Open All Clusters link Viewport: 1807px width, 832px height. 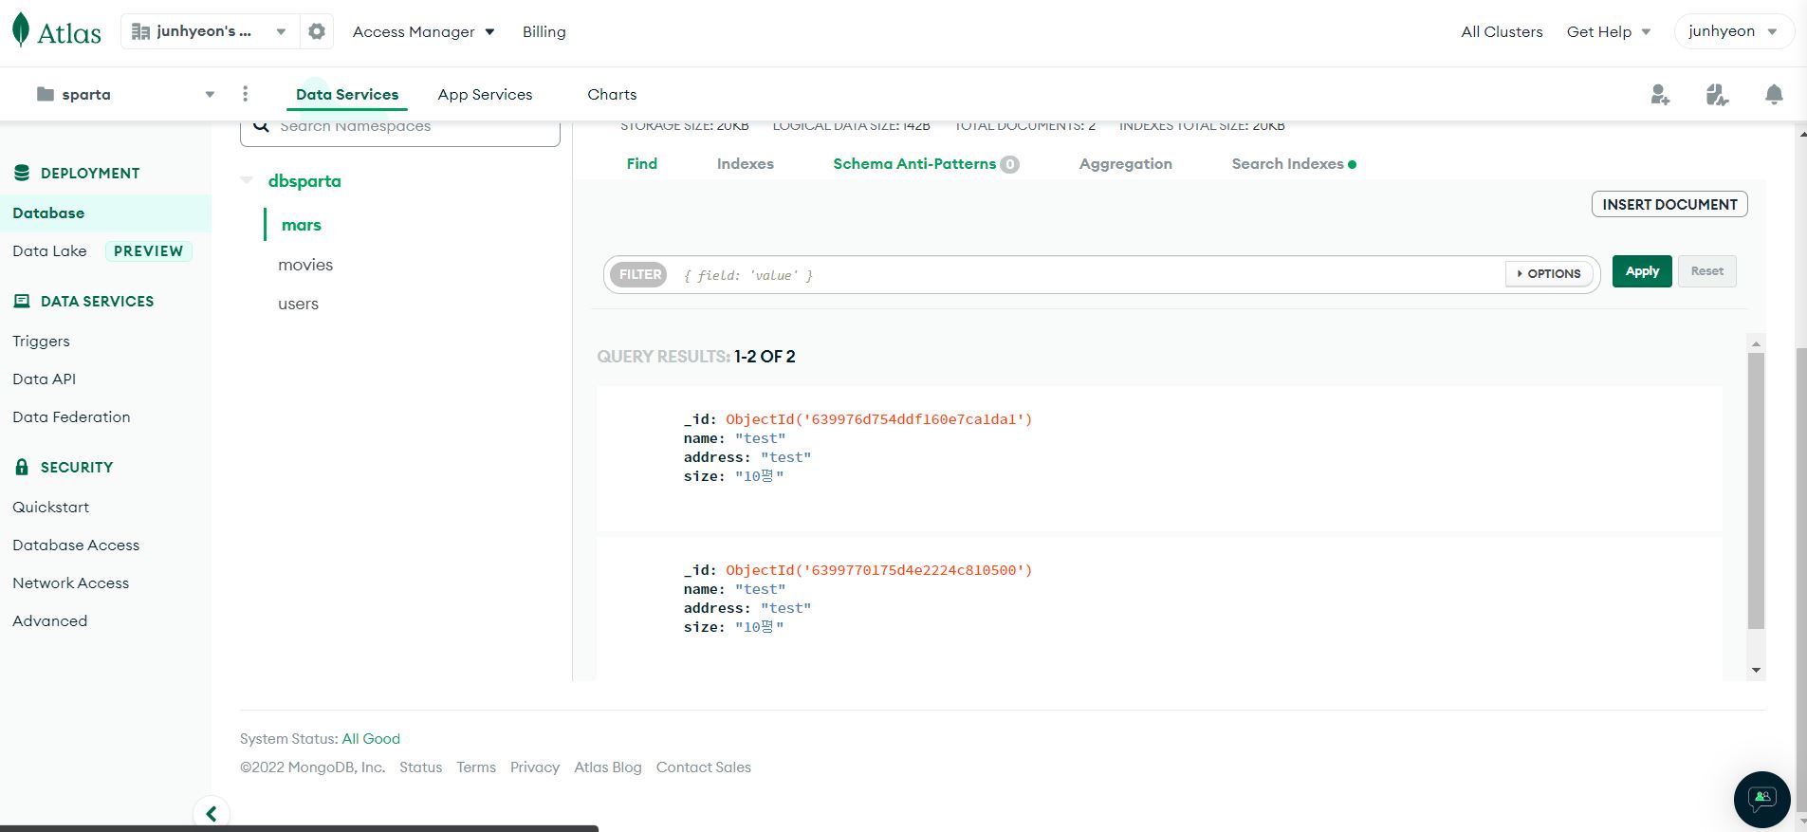1502,31
